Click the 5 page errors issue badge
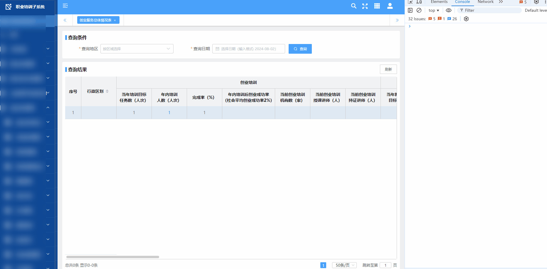The image size is (547, 269). [432, 19]
